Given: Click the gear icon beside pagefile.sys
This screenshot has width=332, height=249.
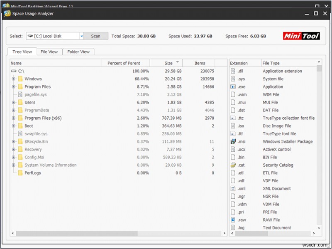Looking at the screenshot, I should 20,94.
